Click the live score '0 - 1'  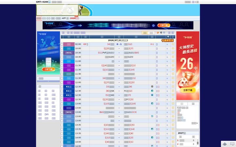[119, 44]
